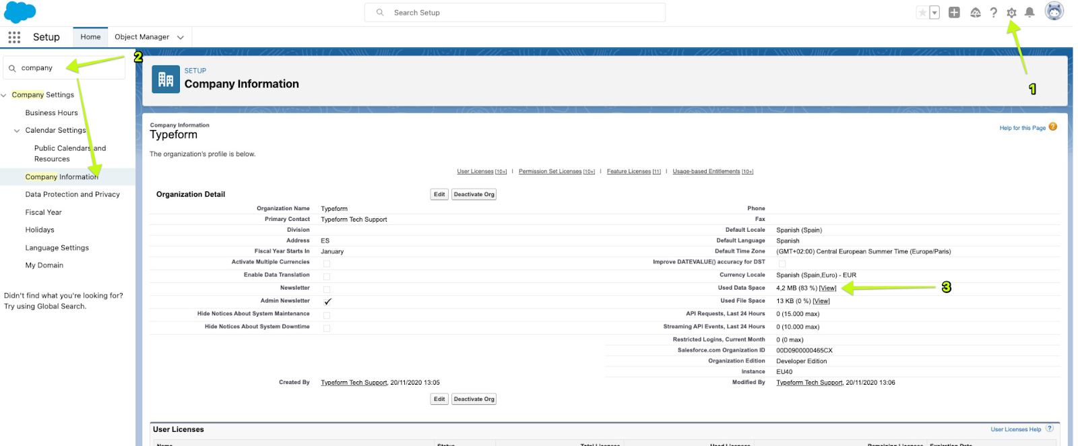
Task: Click the Organization ID value 00D0900000465CX
Action: click(x=804, y=350)
